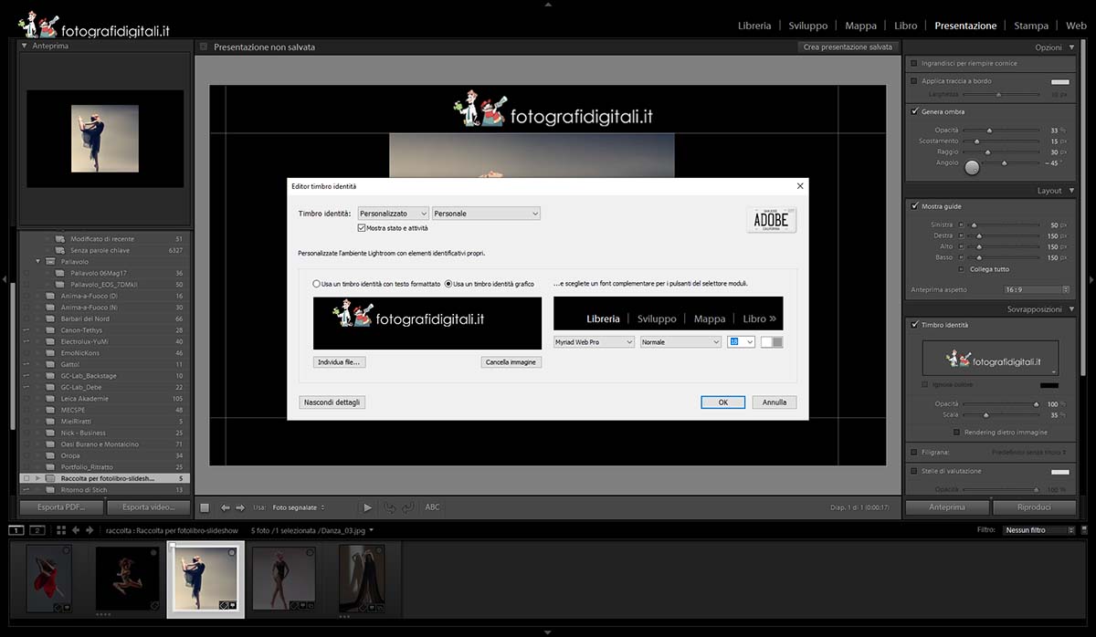Viewport: 1096px width, 637px height.
Task: Click the stop square icon in toolbar
Action: [205, 507]
